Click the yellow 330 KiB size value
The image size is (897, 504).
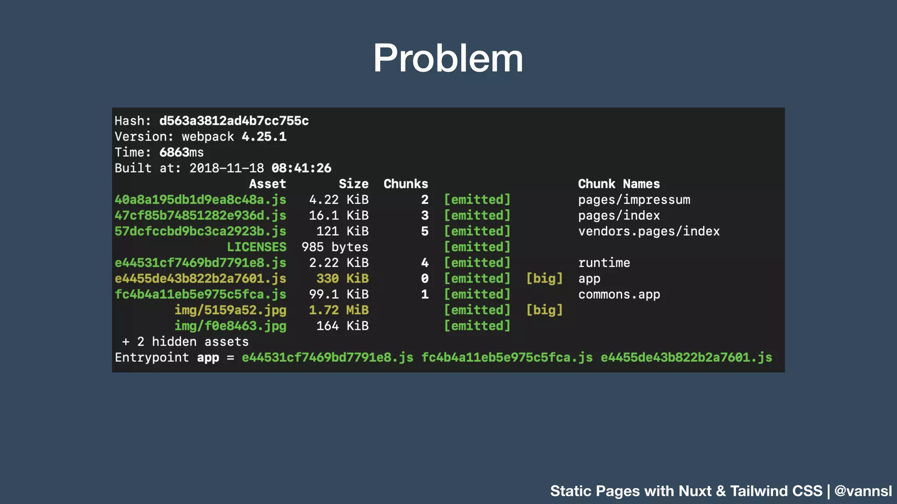(x=343, y=278)
